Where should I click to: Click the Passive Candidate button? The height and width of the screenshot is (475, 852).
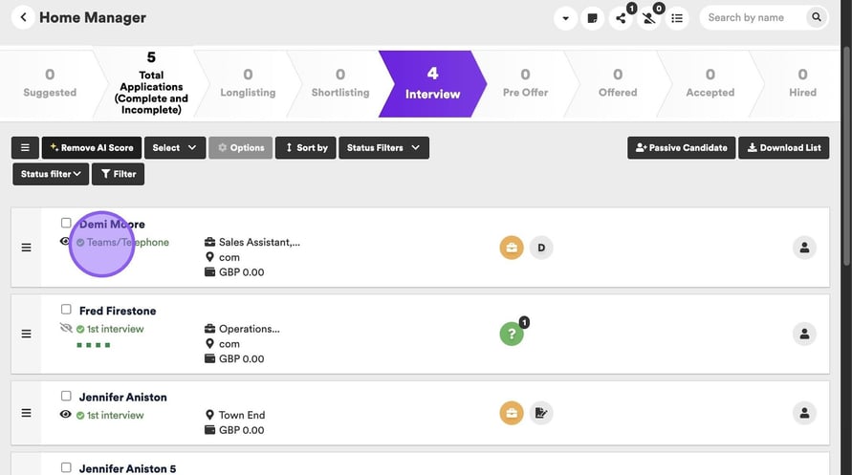click(680, 148)
